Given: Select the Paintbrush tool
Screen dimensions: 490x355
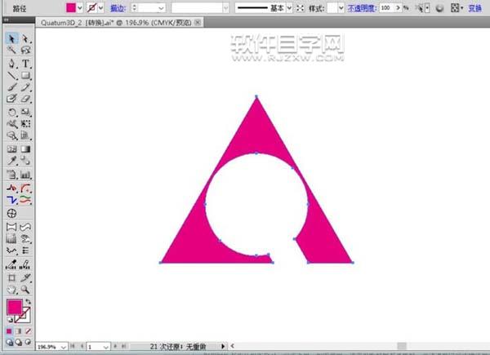Looking at the screenshot, I should [x=11, y=87].
